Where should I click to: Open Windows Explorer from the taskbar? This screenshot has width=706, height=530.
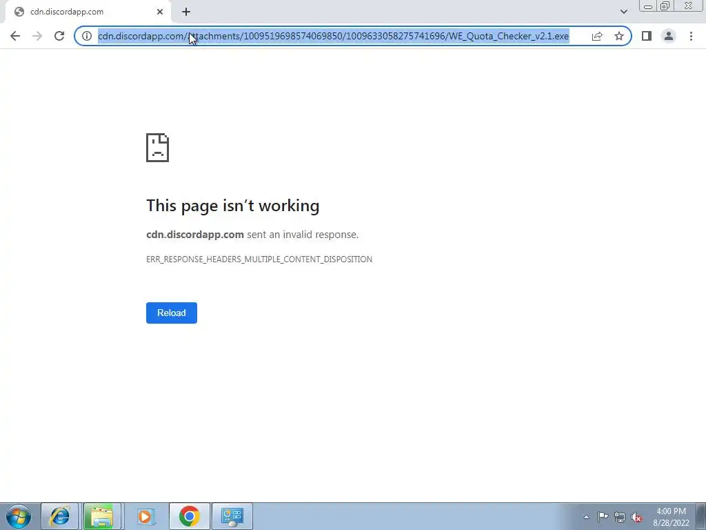click(102, 516)
